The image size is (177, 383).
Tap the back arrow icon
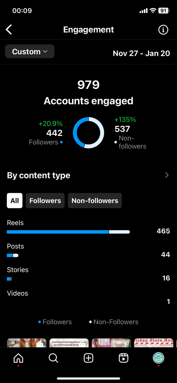[9, 30]
